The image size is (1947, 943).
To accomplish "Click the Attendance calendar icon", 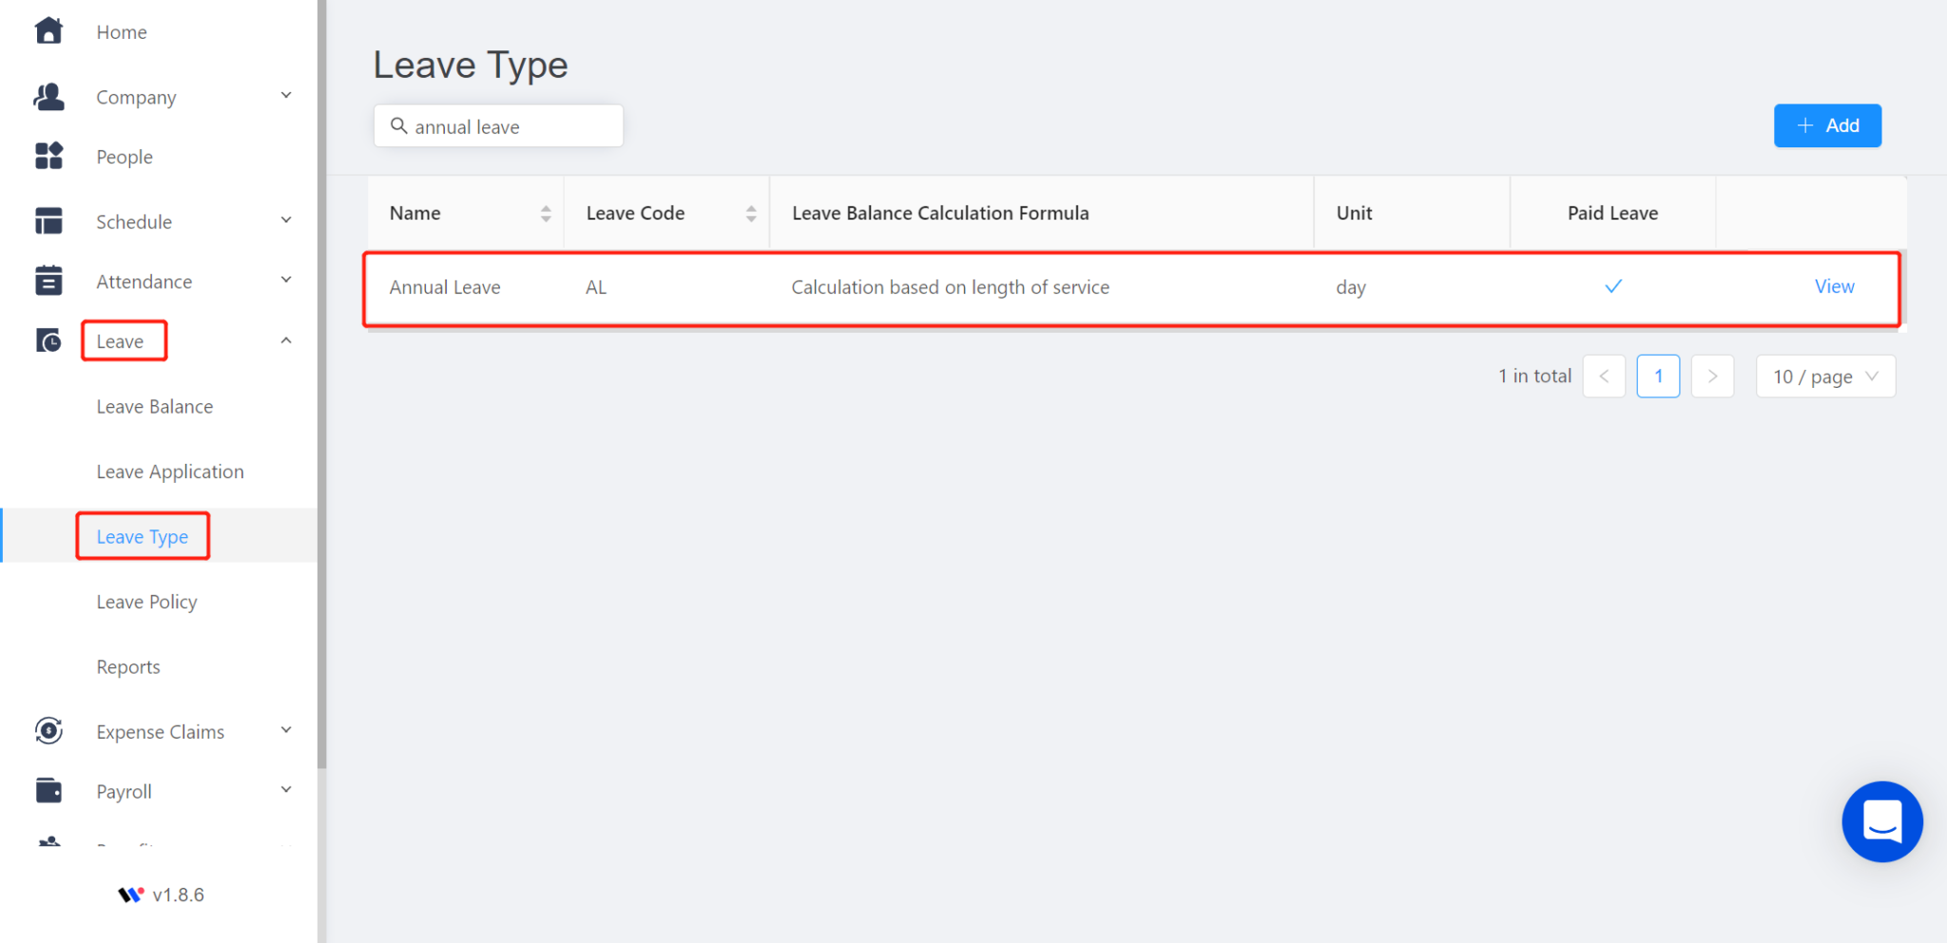I will tap(48, 281).
